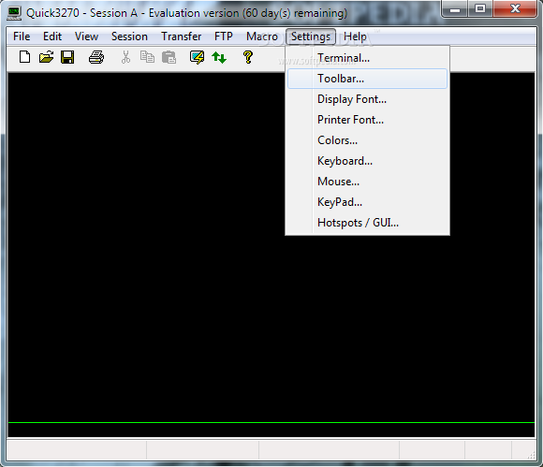543x467 pixels.
Task: Save session with the floppy disk icon
Action: coord(67,57)
